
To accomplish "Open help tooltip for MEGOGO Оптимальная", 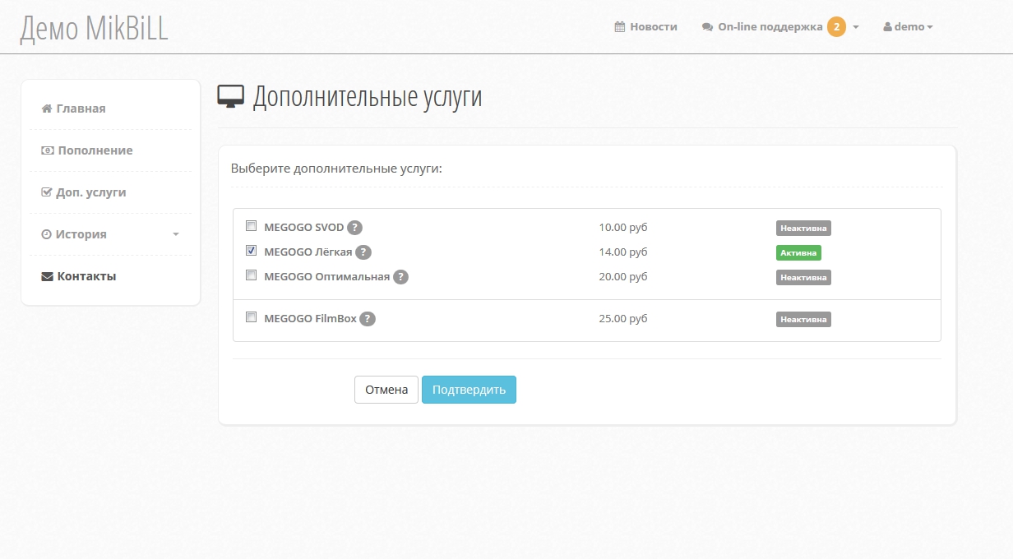I will [400, 277].
